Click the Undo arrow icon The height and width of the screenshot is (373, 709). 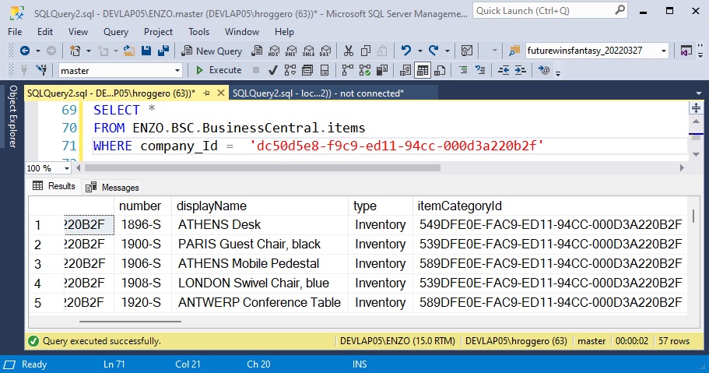click(406, 51)
